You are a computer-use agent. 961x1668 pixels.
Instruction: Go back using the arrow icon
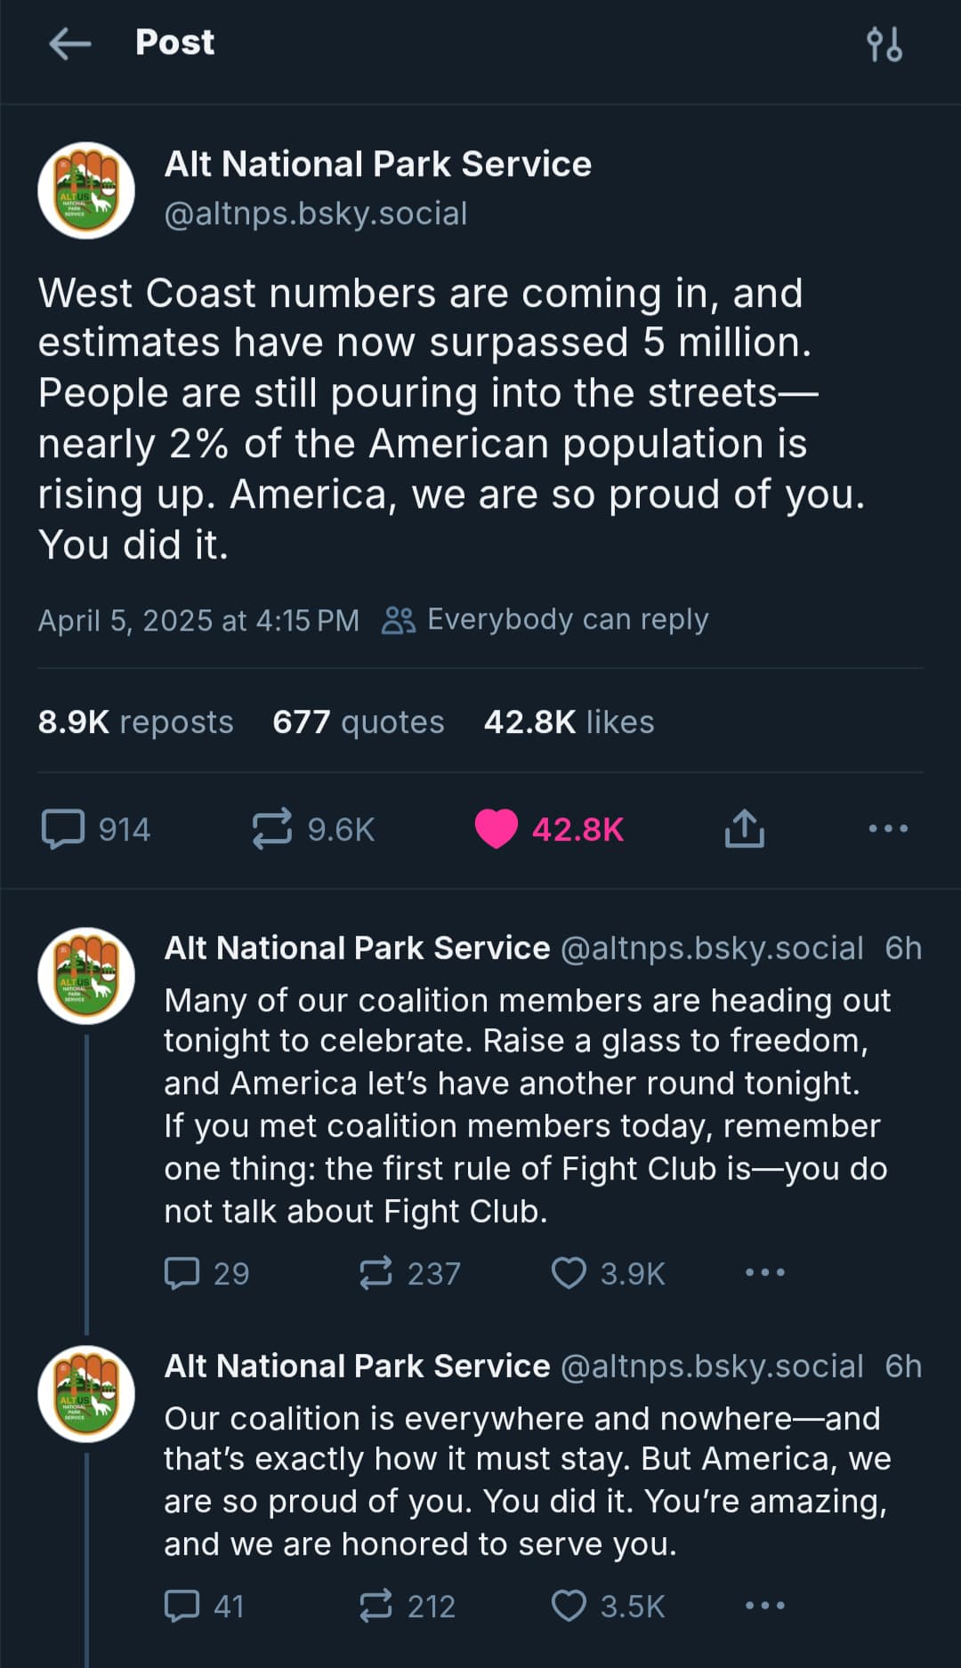(x=69, y=43)
